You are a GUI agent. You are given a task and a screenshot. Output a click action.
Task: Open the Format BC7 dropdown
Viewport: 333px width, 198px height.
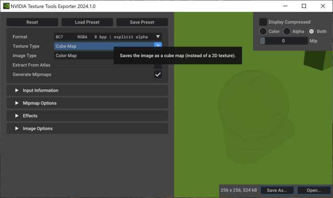108,37
